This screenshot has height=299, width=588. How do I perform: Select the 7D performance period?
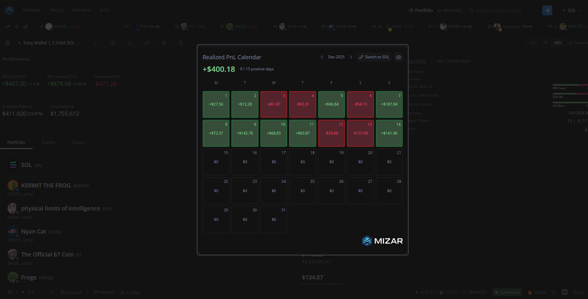pos(545,43)
